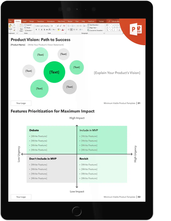Open the File tab
The width and height of the screenshot is (171, 221).
pos(10,21)
